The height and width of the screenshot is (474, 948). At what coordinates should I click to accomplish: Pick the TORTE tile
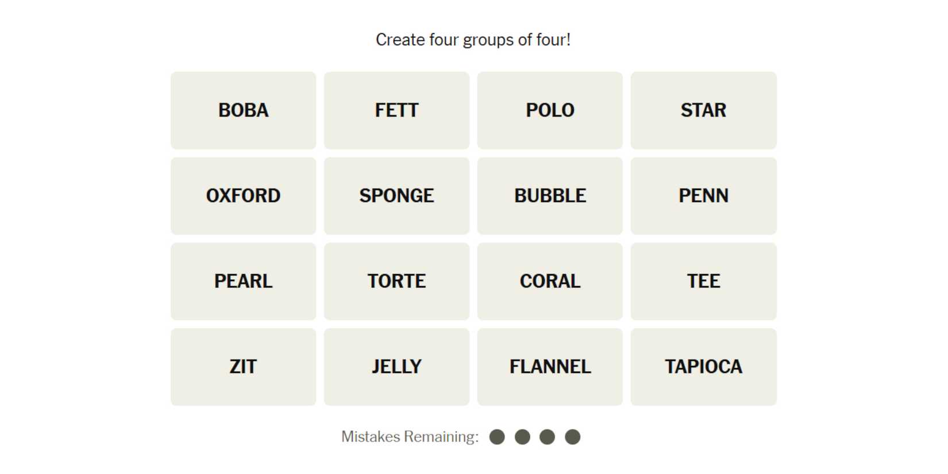point(396,282)
